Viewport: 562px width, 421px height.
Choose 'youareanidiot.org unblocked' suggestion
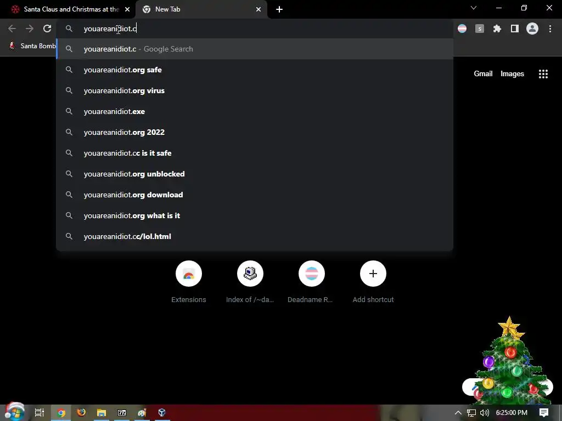coord(255,174)
